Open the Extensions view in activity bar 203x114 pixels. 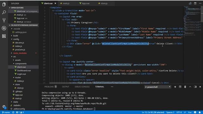(4, 36)
